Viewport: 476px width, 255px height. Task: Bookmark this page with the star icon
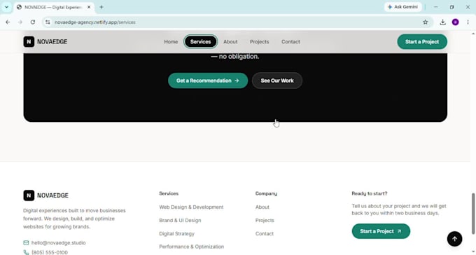click(x=426, y=22)
